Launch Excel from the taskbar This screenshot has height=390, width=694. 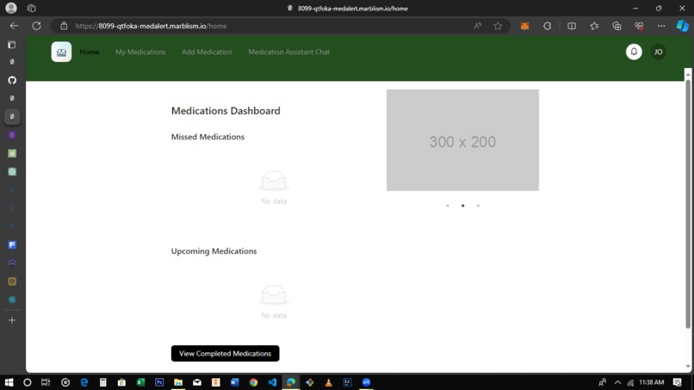pos(140,382)
